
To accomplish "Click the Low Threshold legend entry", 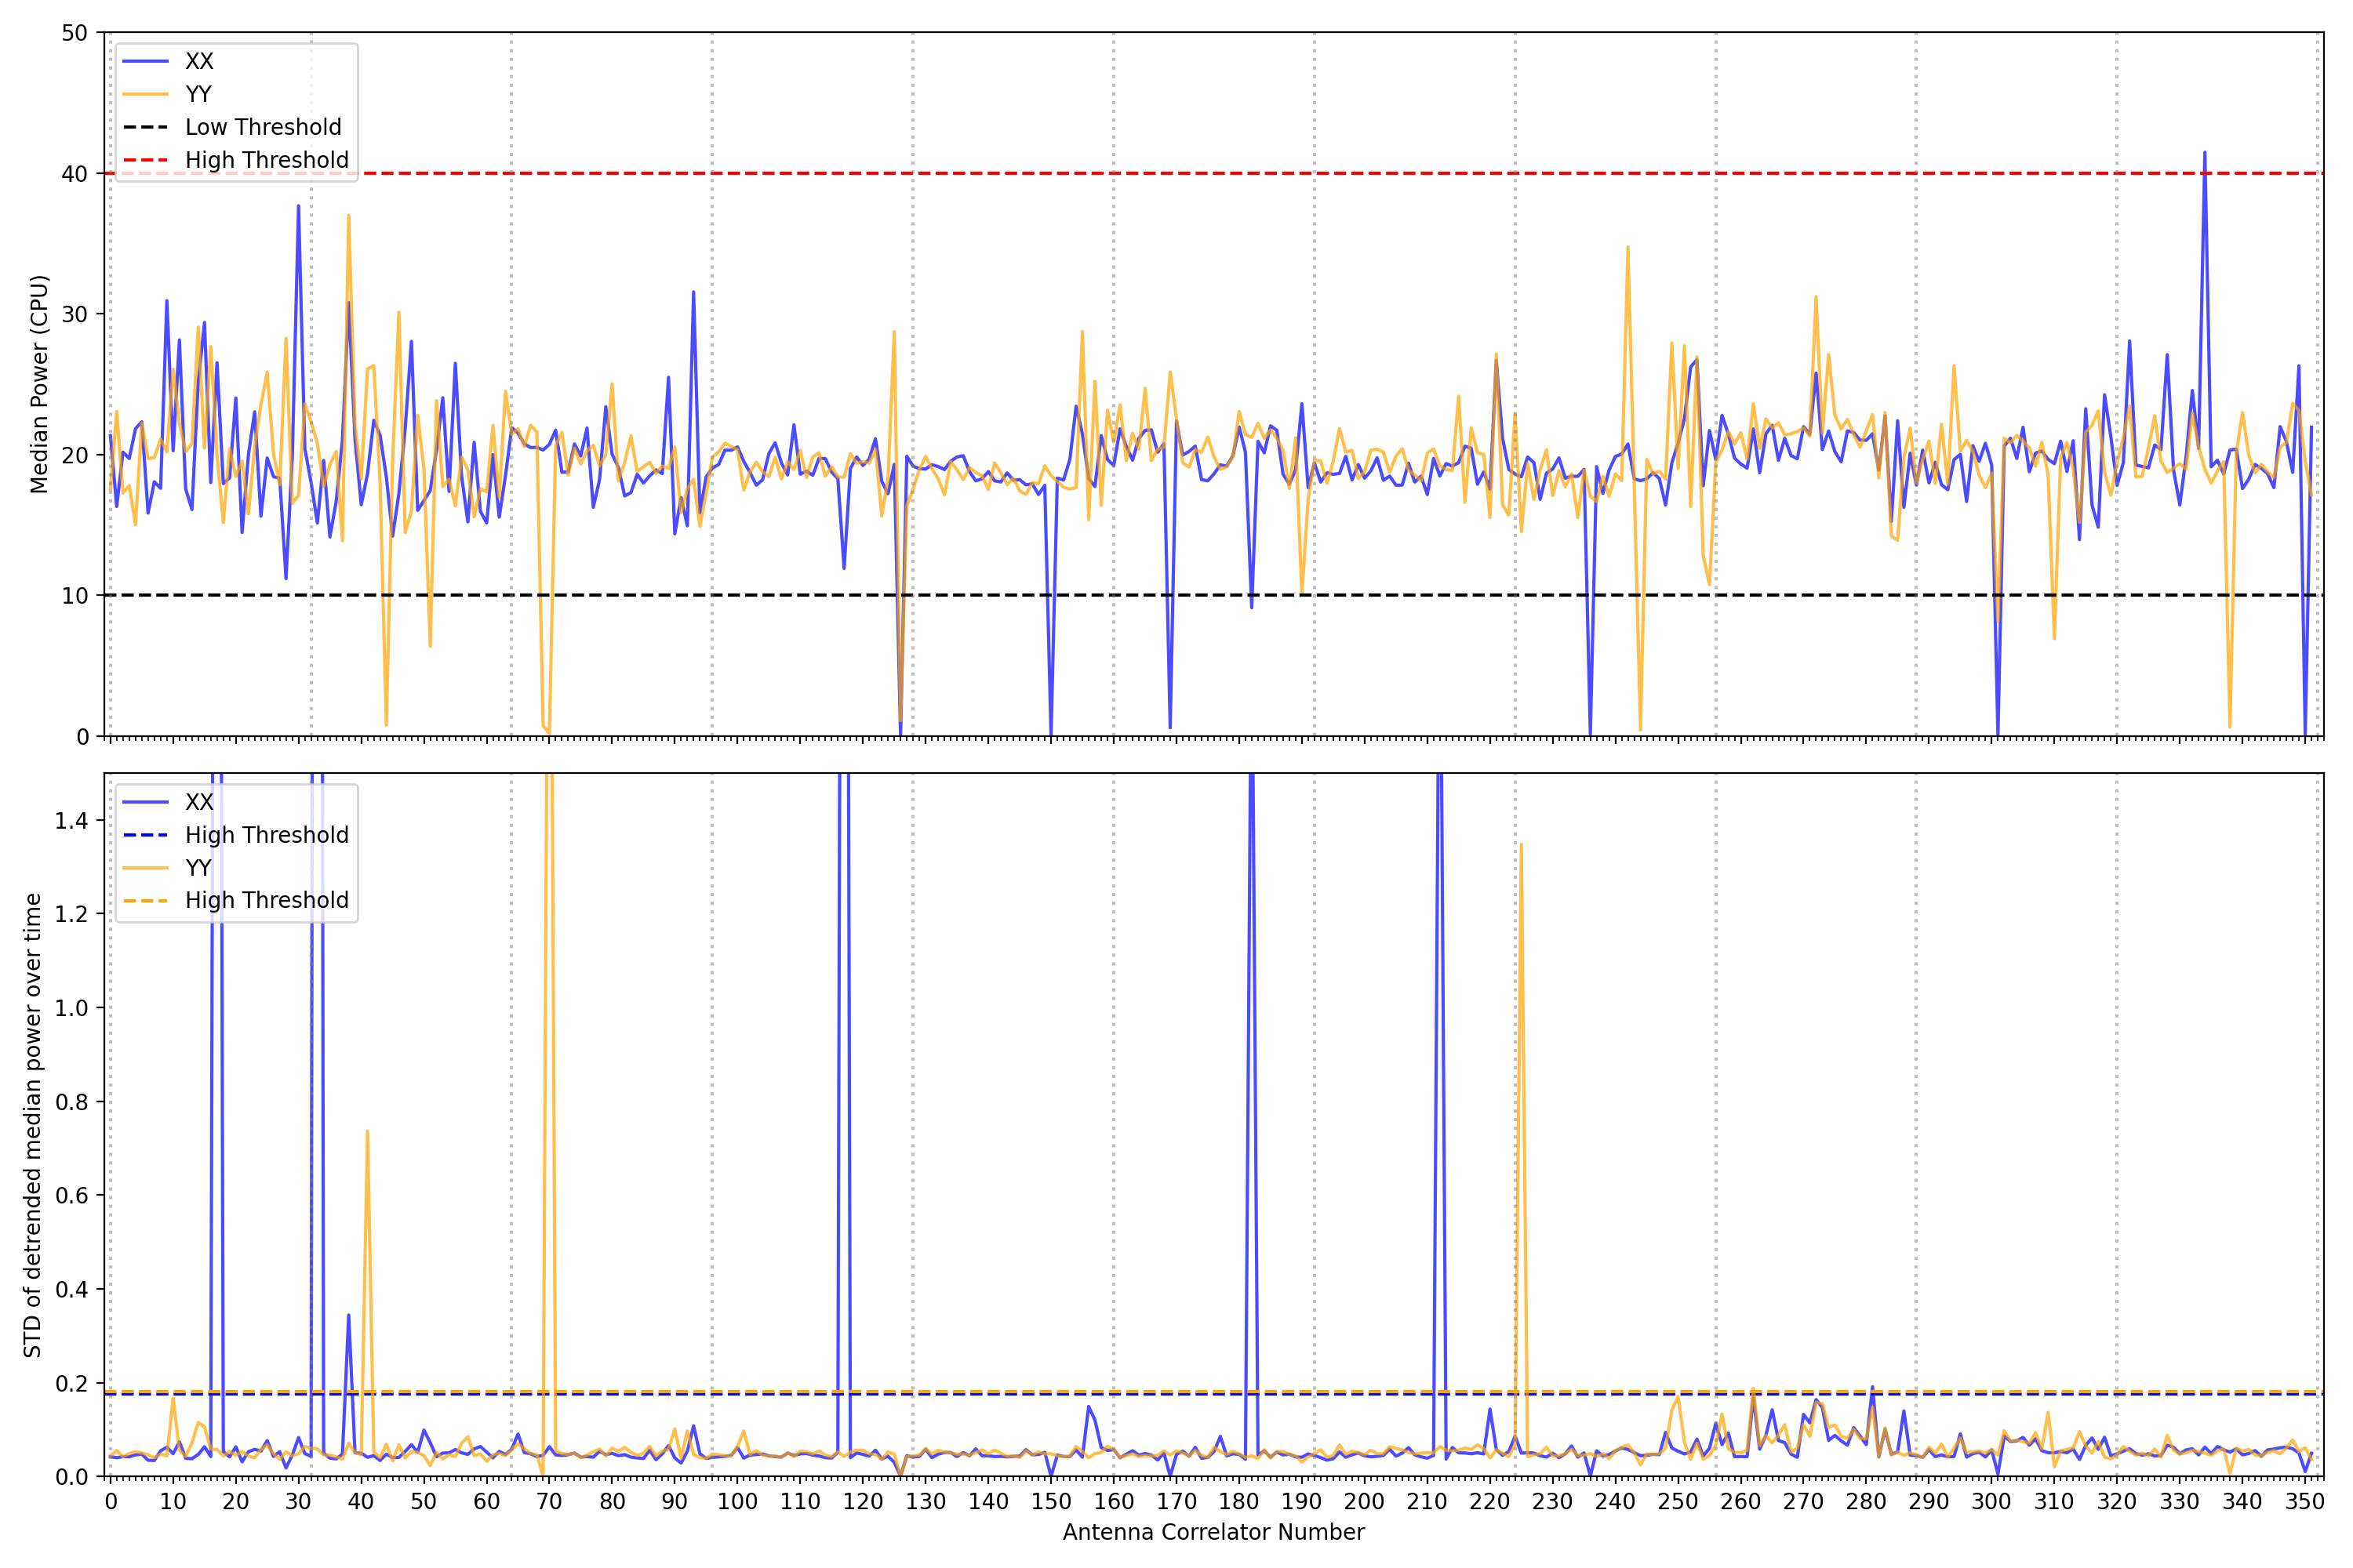I will point(262,127).
